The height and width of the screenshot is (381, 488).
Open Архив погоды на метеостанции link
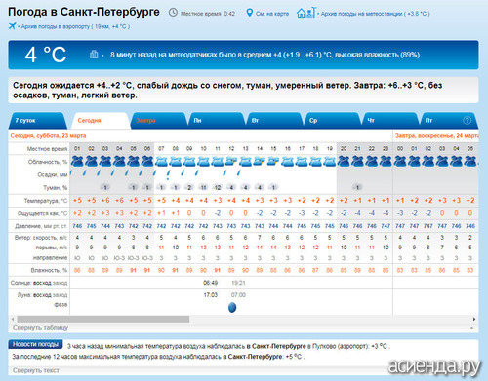[375, 14]
